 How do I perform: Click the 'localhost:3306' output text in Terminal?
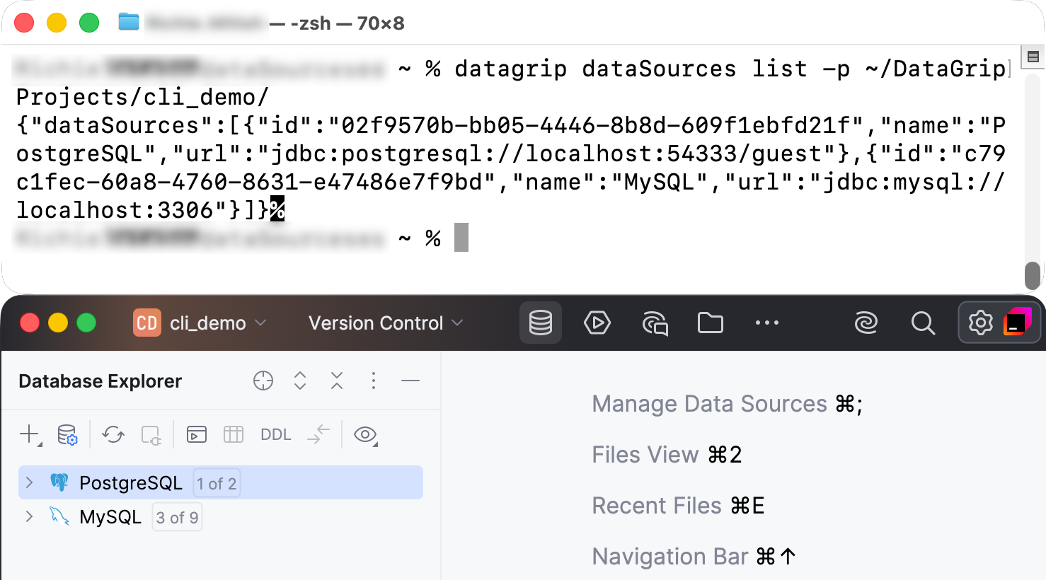(x=115, y=210)
